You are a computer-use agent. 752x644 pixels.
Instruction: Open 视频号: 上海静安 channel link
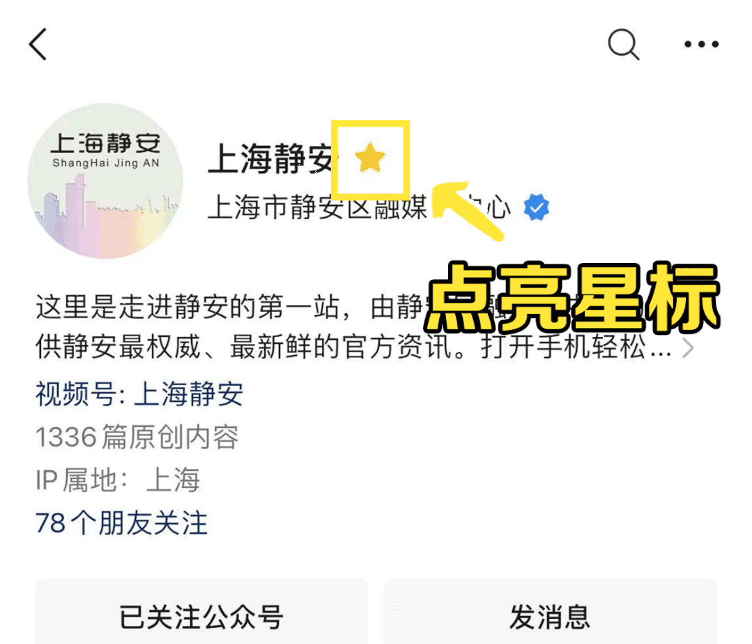(139, 394)
